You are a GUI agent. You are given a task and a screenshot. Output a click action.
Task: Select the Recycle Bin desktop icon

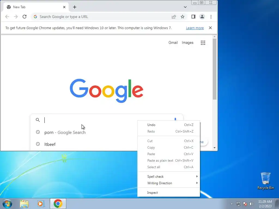[x=265, y=181]
